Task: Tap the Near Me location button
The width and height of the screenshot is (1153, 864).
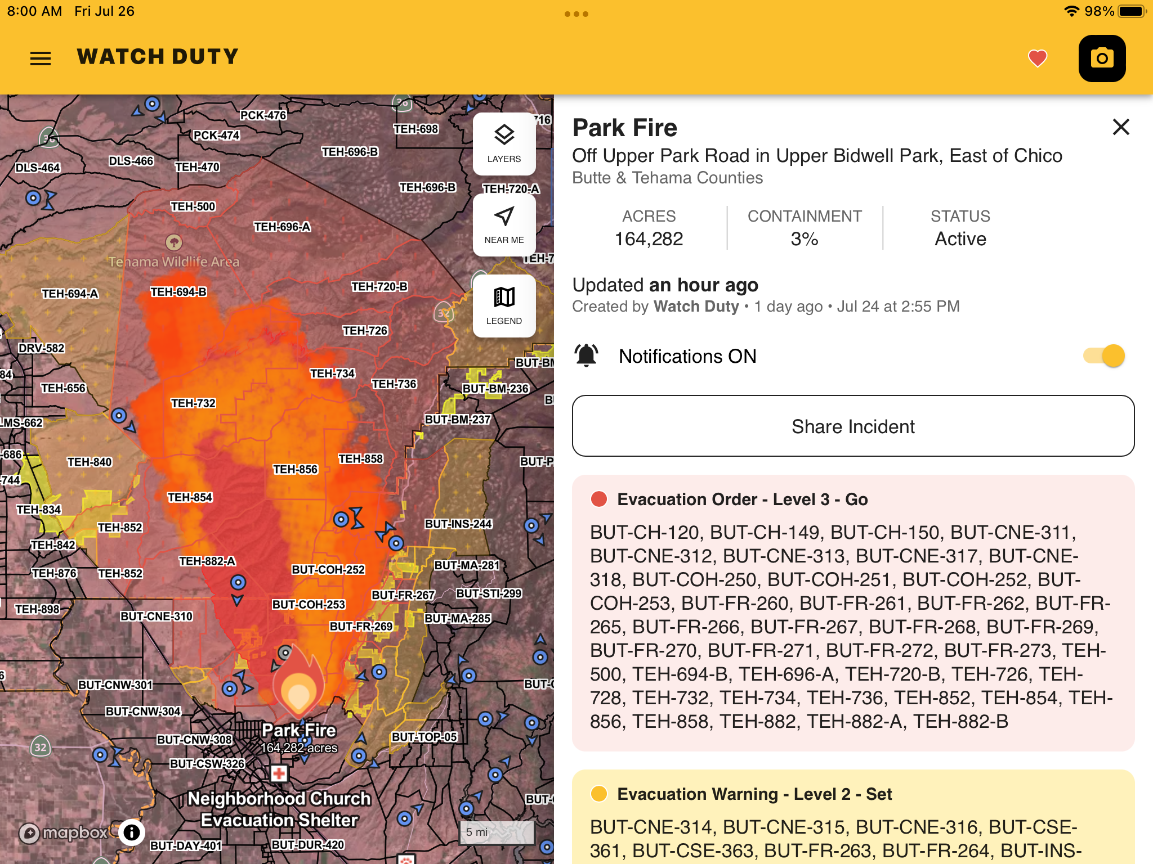Action: pyautogui.click(x=504, y=224)
